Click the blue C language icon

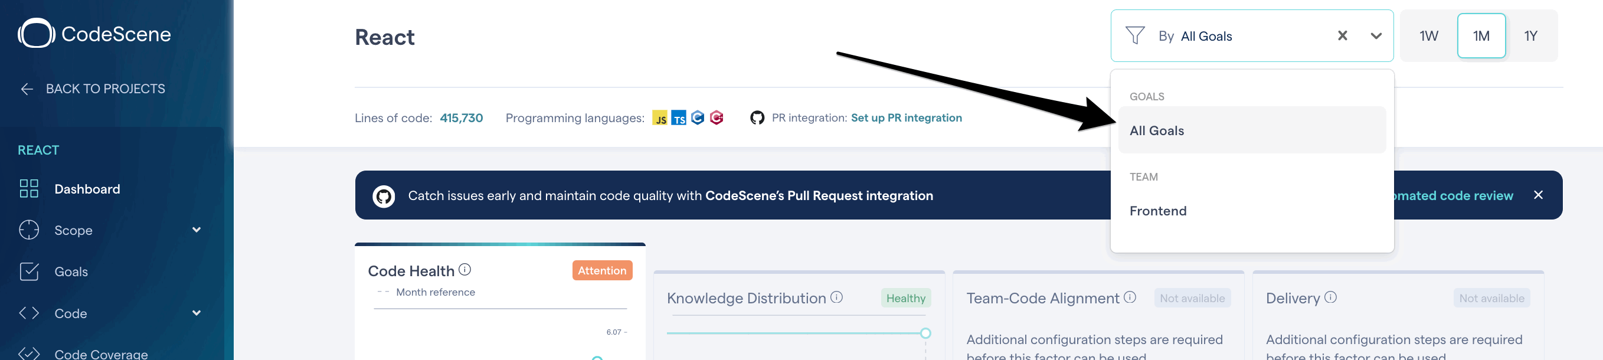pos(698,117)
